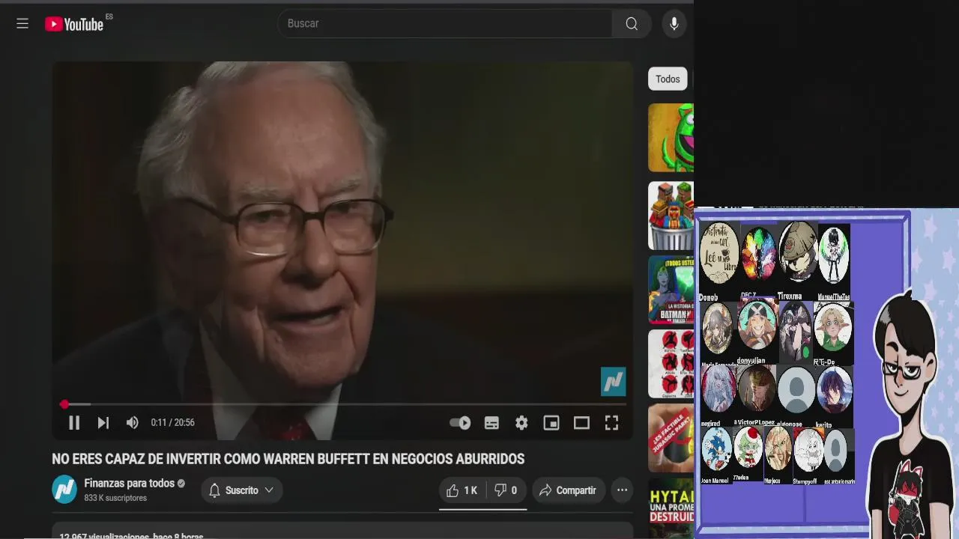Open the Finanzas para todos channel name
The image size is (959, 539).
click(129, 484)
